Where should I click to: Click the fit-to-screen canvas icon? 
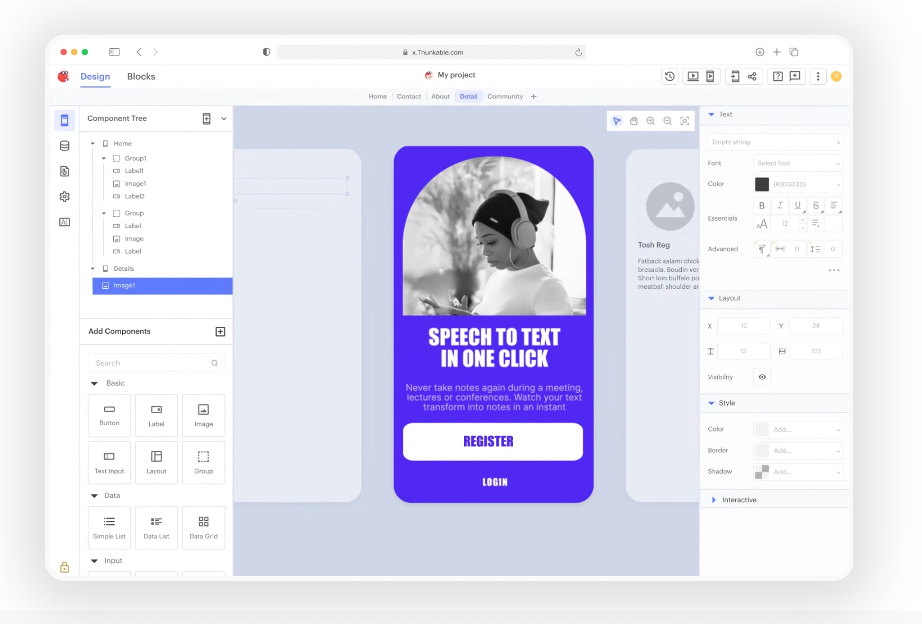[685, 121]
